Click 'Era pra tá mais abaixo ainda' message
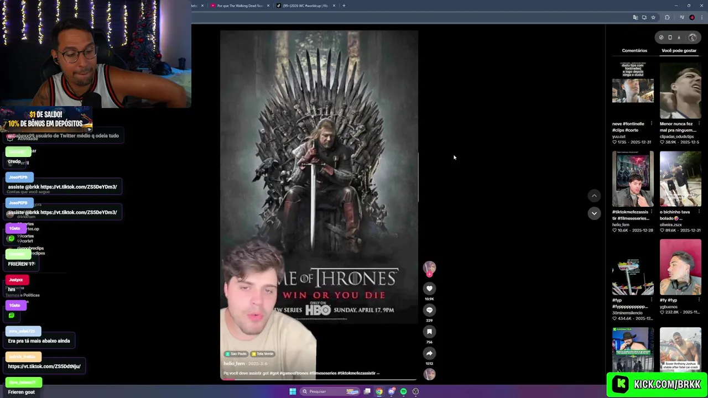 pyautogui.click(x=39, y=341)
